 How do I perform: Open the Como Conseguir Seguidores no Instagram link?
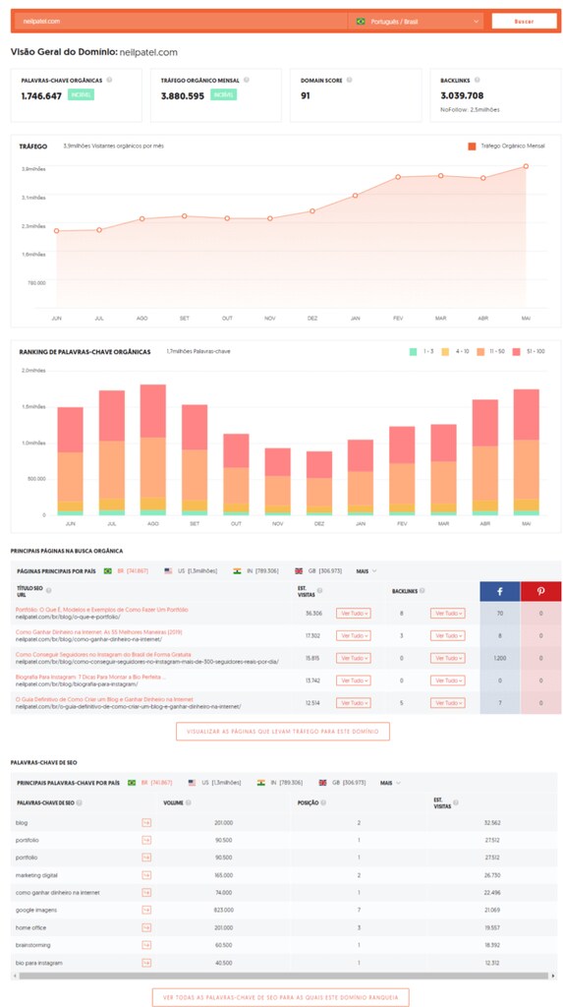coord(103,654)
